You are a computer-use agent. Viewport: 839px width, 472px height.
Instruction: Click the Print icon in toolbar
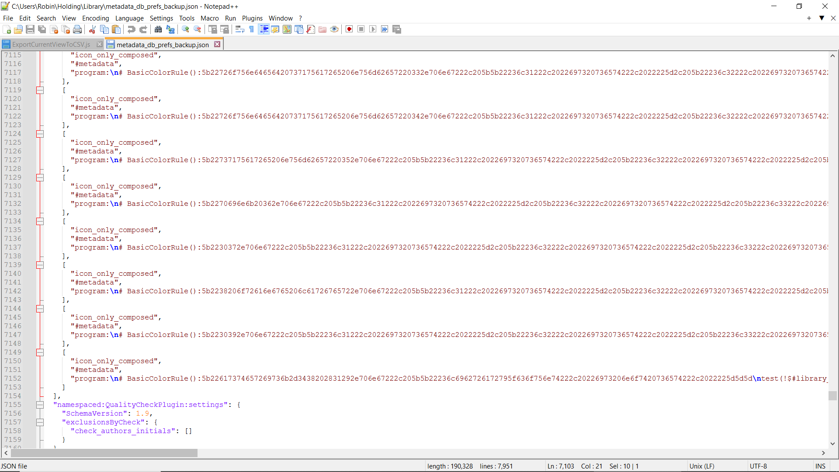tap(77, 29)
